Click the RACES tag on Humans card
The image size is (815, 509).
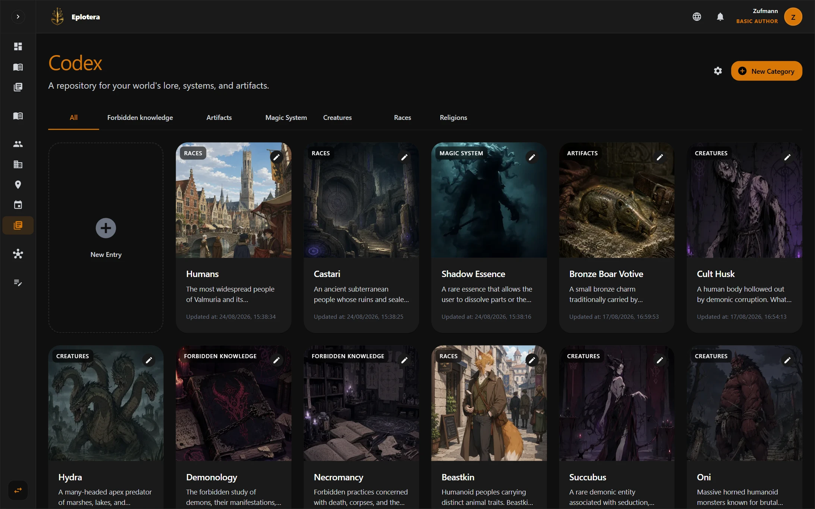click(x=193, y=153)
